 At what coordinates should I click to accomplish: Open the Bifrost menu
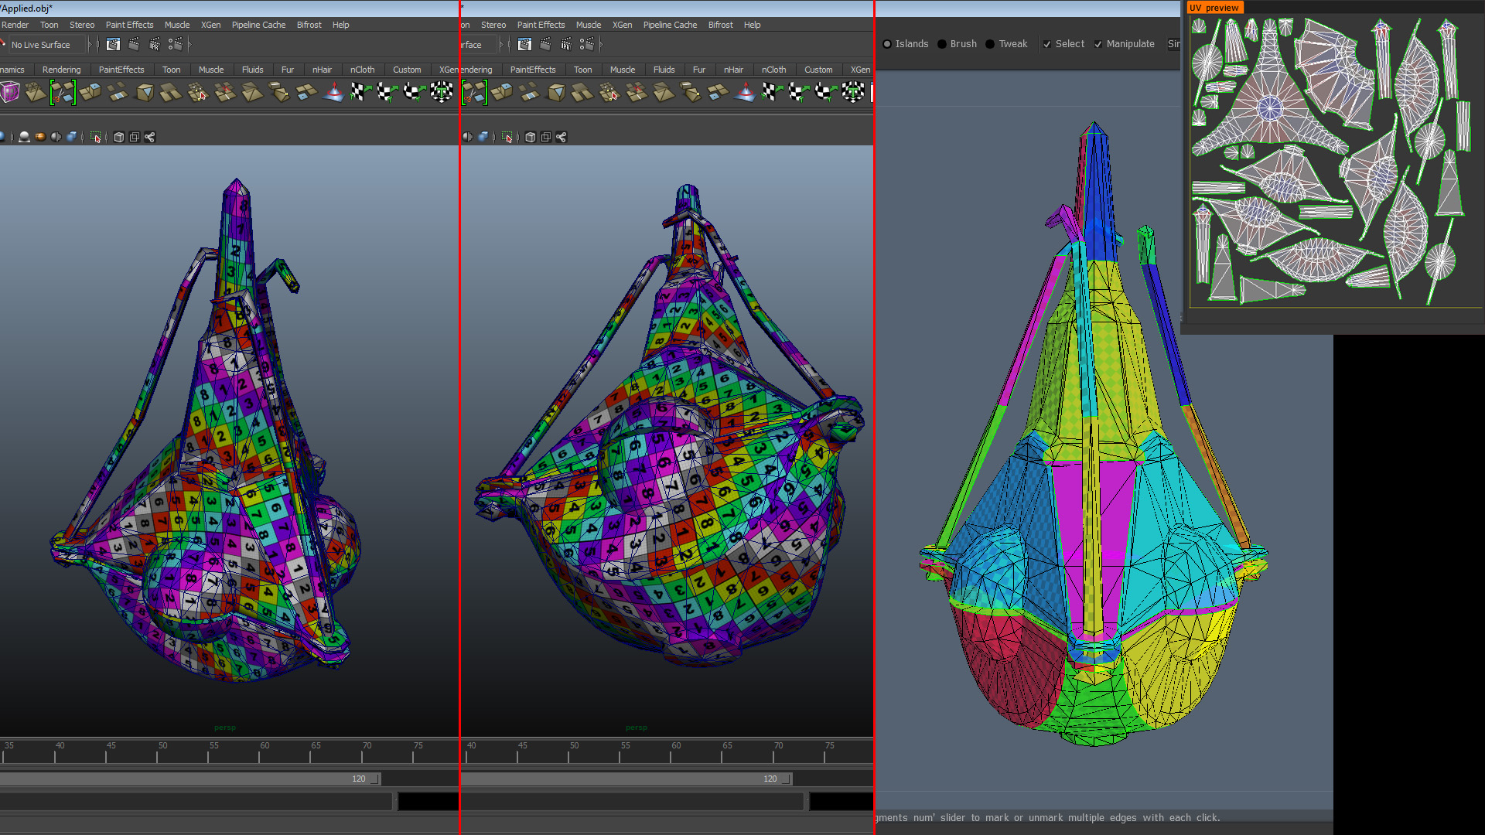point(309,24)
